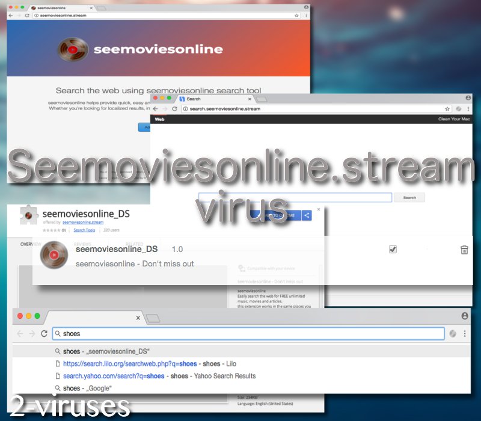Toggle the Enabled checkbox for seemoviesonline_DS

393,249
